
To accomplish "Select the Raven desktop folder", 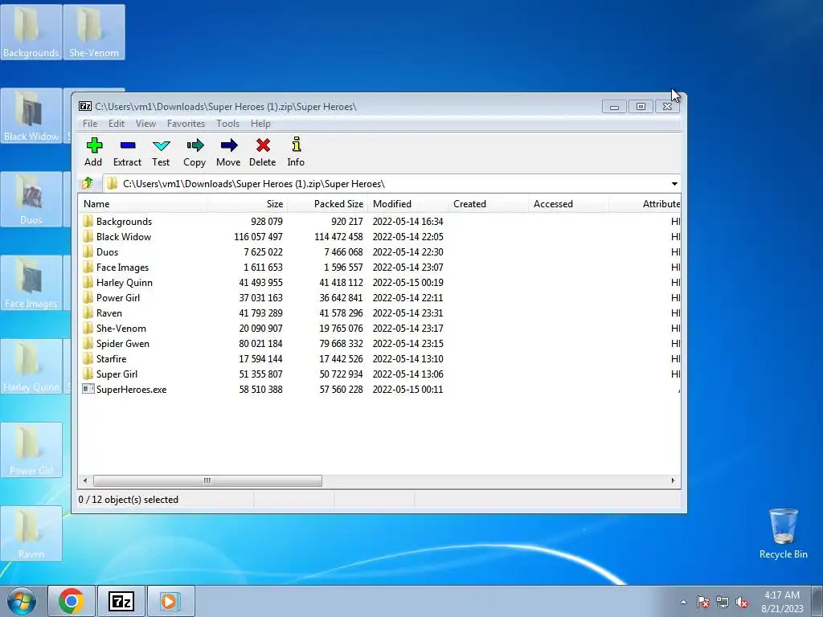I will (x=31, y=533).
